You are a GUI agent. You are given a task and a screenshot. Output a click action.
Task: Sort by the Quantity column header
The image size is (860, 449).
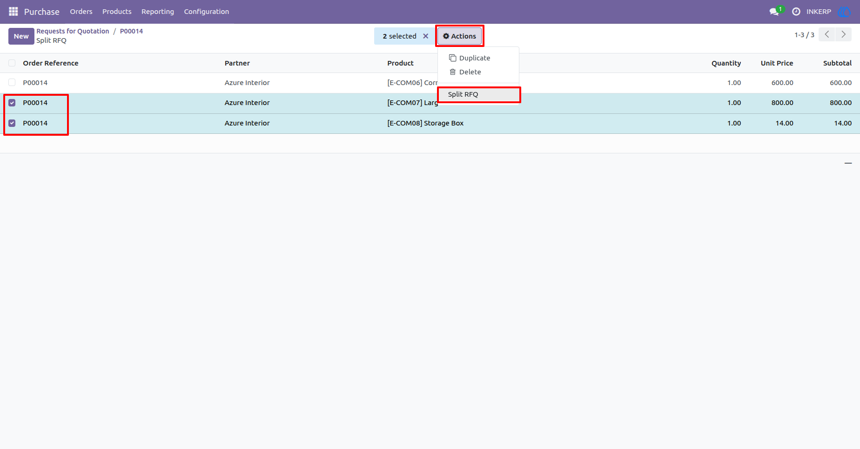point(726,63)
